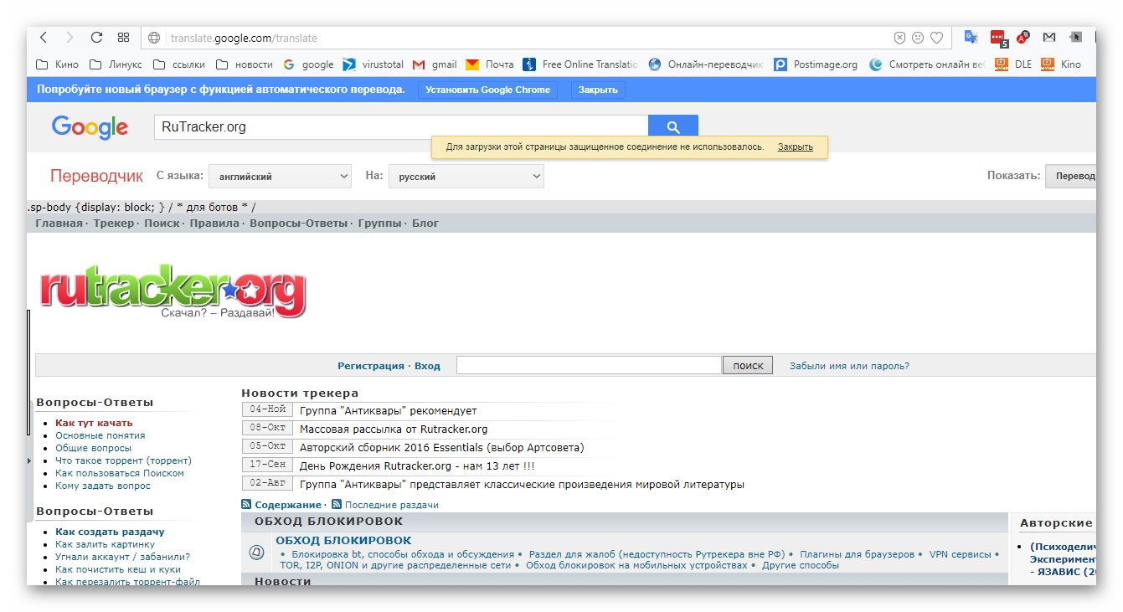Reload the page with the refresh icon
Screen dimensions: 1123x612
point(96,38)
